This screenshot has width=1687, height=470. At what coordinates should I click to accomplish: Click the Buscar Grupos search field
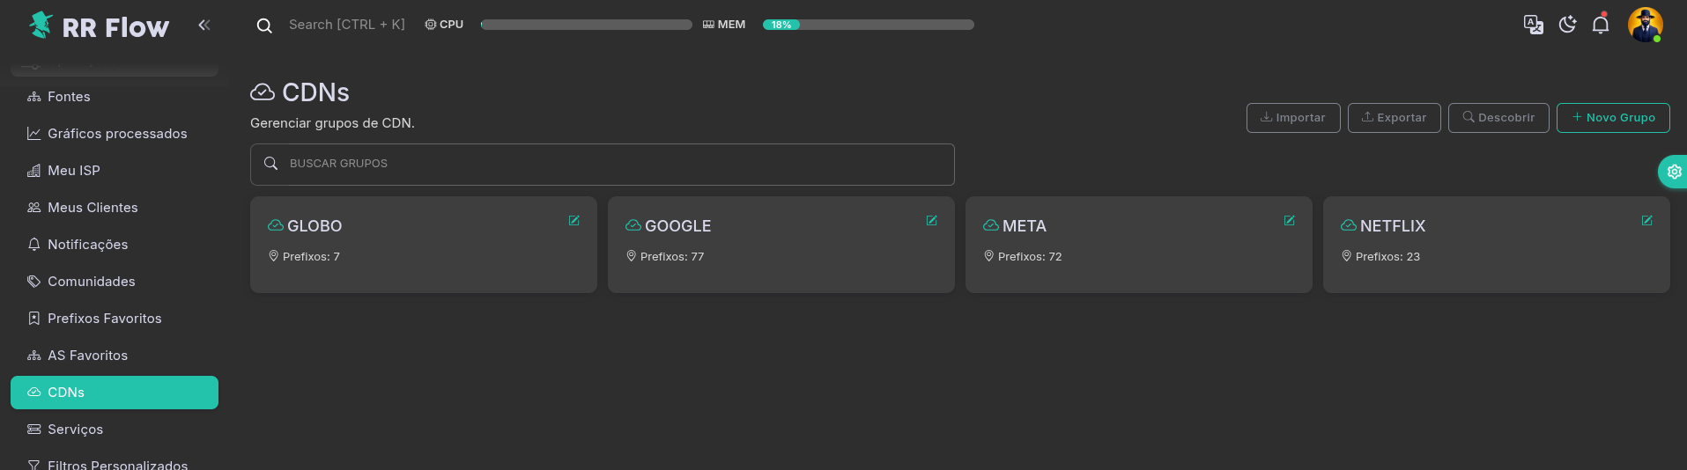[603, 165]
